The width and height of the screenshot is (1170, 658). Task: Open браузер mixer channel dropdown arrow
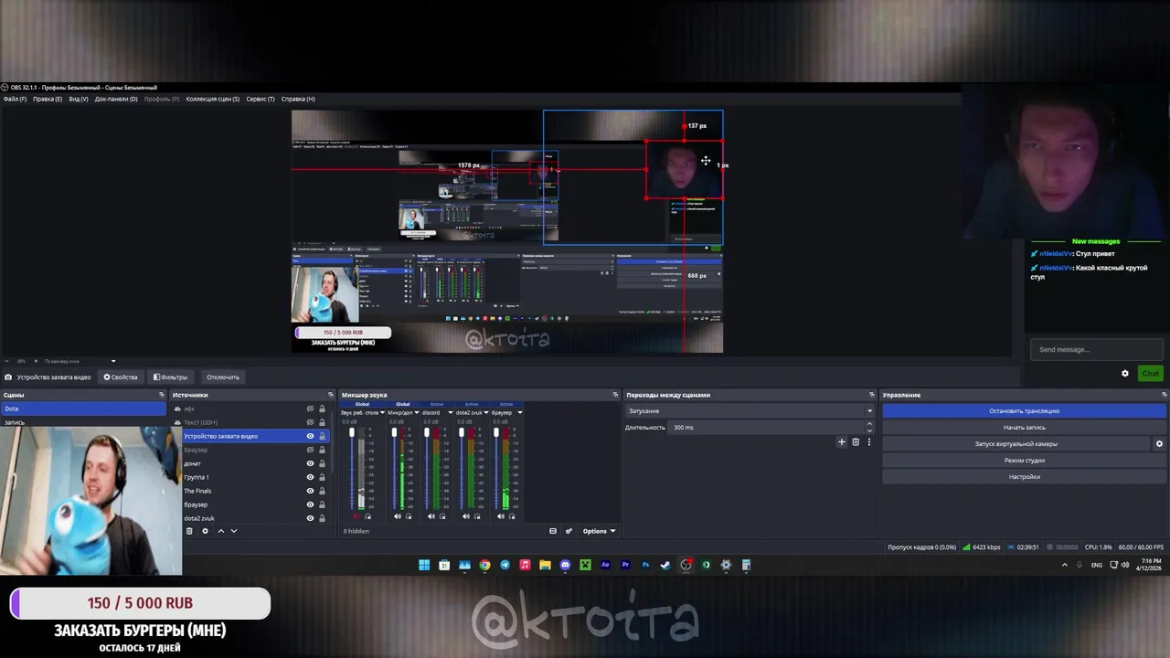[x=519, y=412]
